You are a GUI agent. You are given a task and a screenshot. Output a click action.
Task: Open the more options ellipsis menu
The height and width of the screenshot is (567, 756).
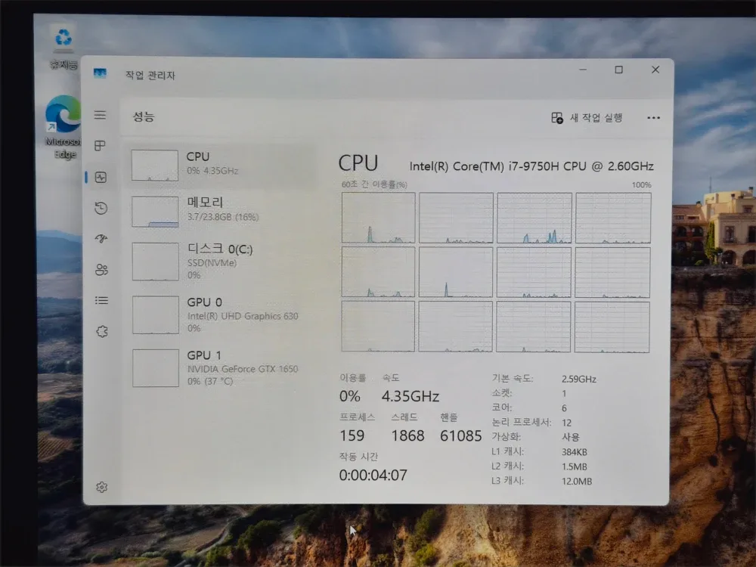coord(653,118)
